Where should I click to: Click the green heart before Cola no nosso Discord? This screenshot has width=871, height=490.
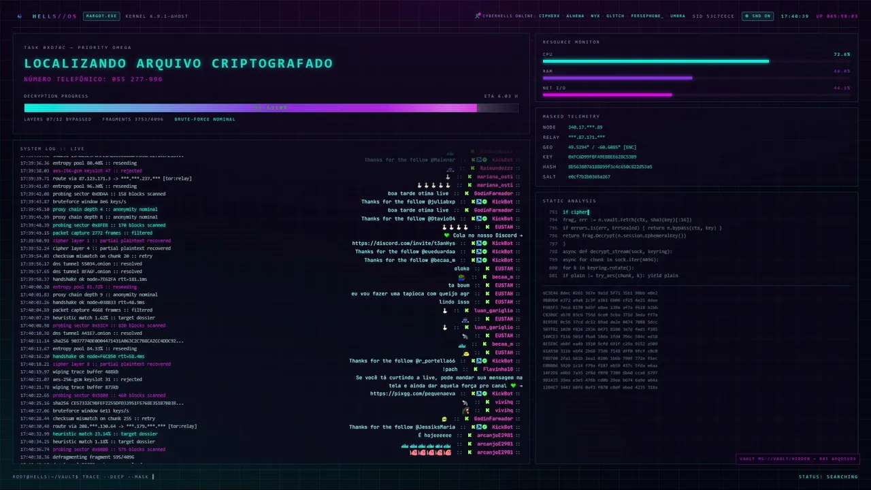coord(446,235)
